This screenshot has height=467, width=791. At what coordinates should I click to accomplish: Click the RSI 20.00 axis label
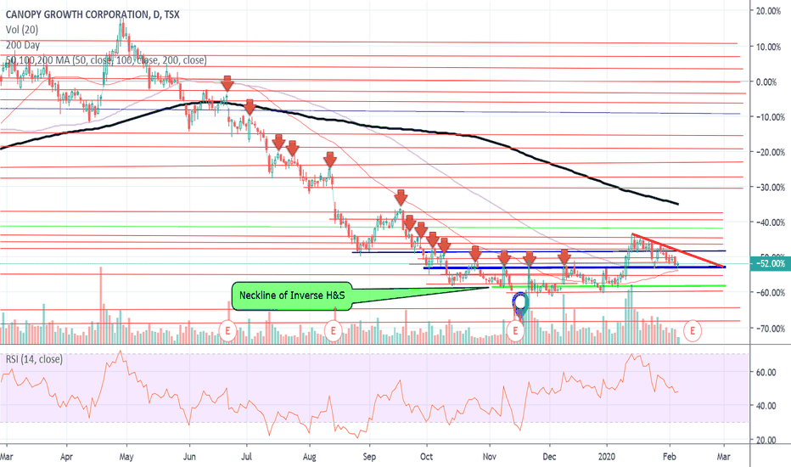pos(766,440)
